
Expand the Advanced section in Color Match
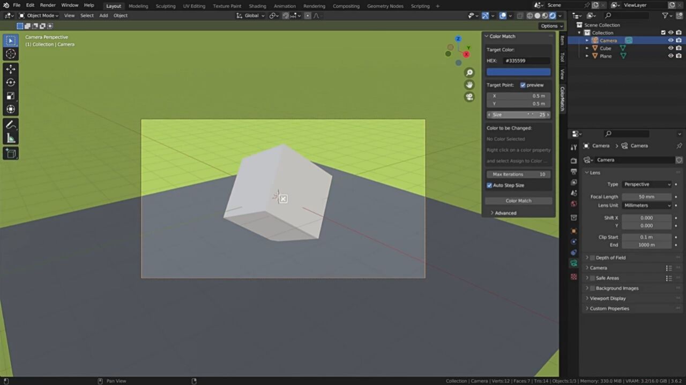tap(504, 212)
